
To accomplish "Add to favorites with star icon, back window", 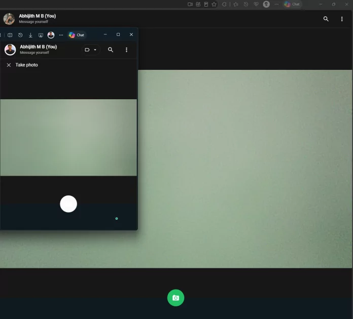I will pos(214,4).
